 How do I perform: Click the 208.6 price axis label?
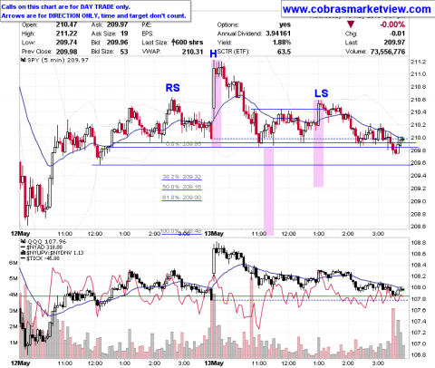click(x=419, y=227)
